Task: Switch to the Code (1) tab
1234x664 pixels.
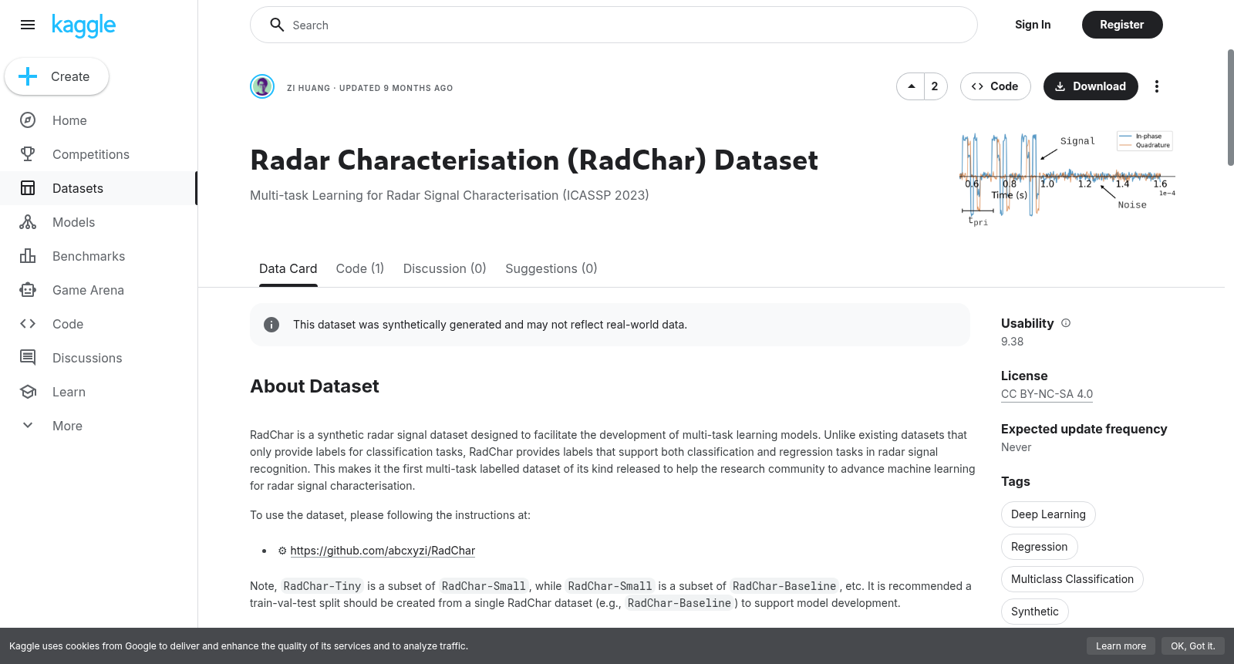Action: tap(360, 268)
